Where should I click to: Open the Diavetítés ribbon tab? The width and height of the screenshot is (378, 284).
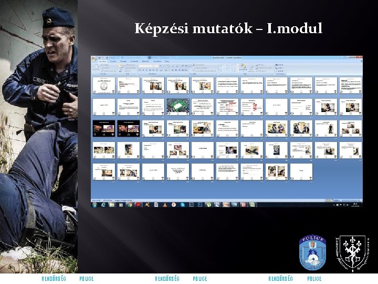point(145,62)
